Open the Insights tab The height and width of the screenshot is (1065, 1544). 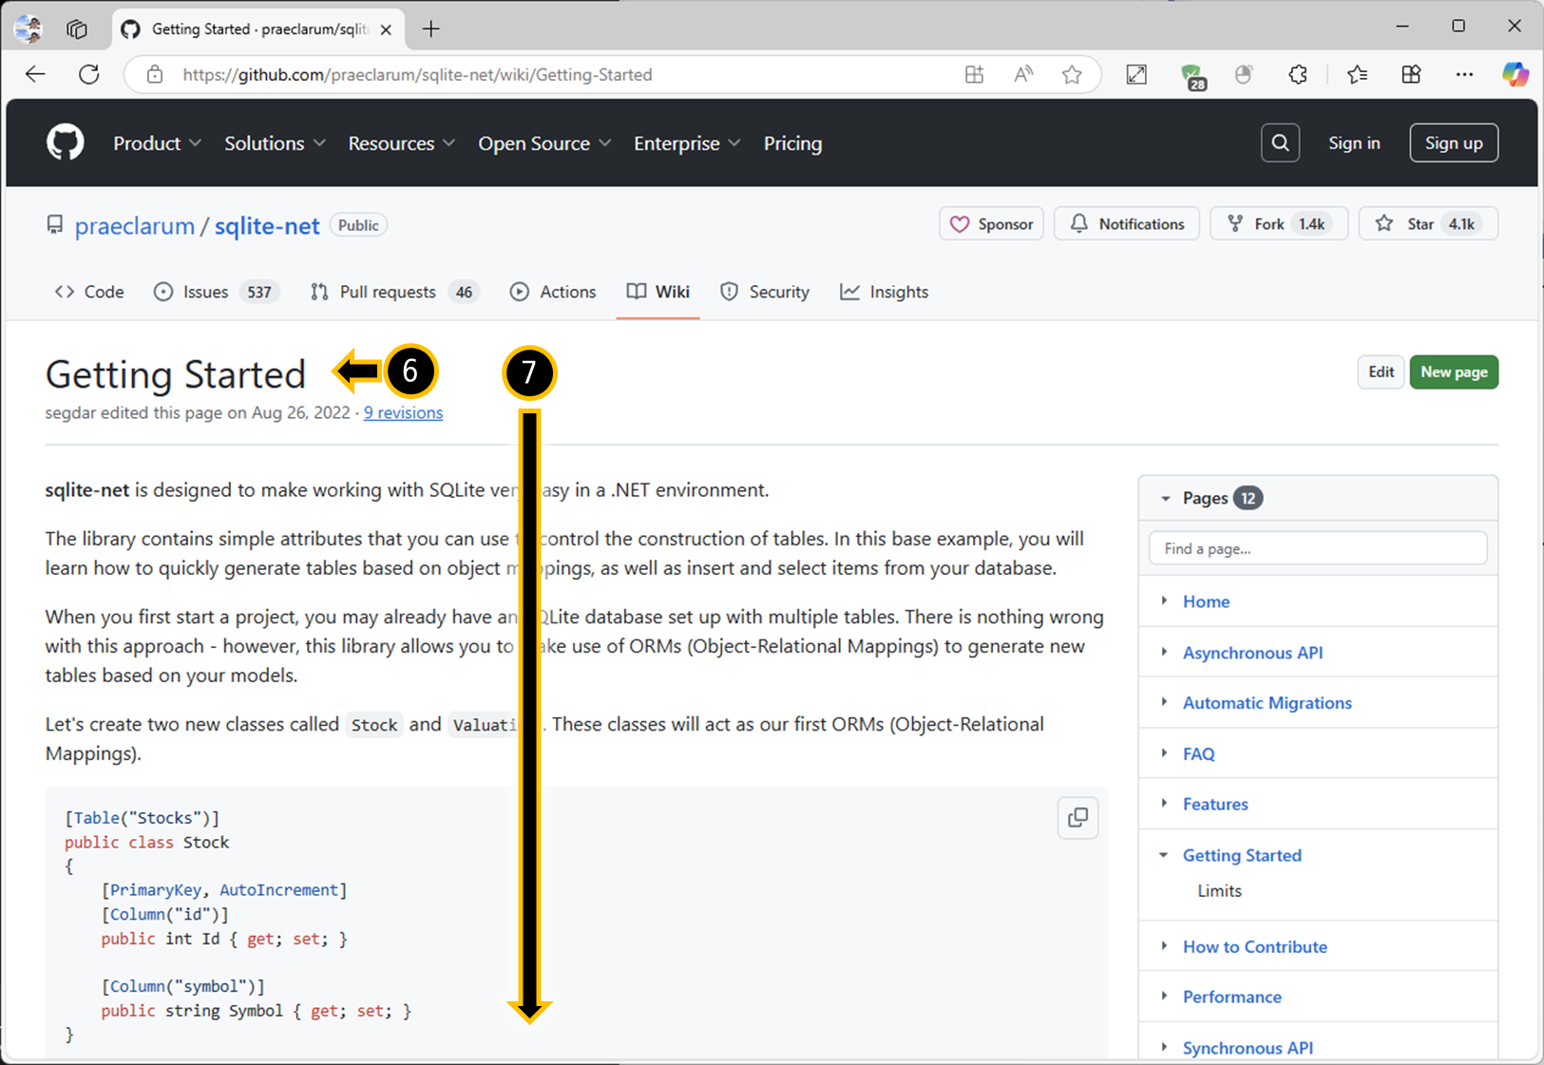point(884,292)
